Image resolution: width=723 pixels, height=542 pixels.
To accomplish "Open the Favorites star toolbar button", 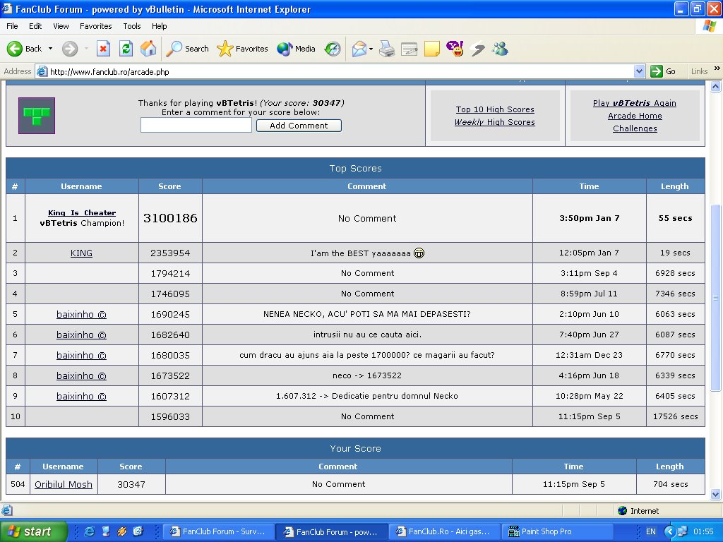I will pyautogui.click(x=242, y=49).
